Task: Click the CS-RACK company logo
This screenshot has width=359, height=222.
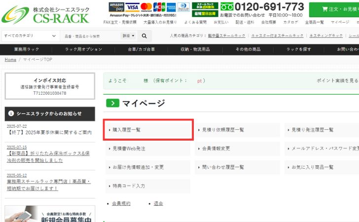Action: (x=45, y=15)
